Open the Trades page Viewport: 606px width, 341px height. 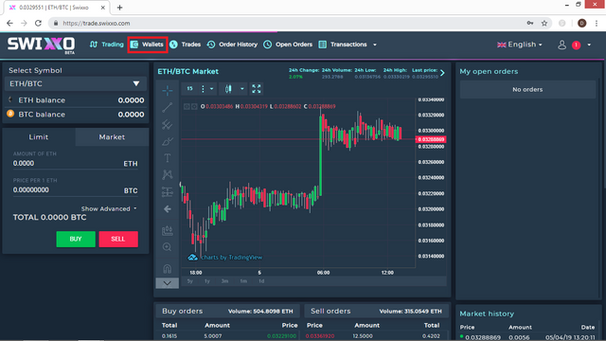pyautogui.click(x=186, y=45)
